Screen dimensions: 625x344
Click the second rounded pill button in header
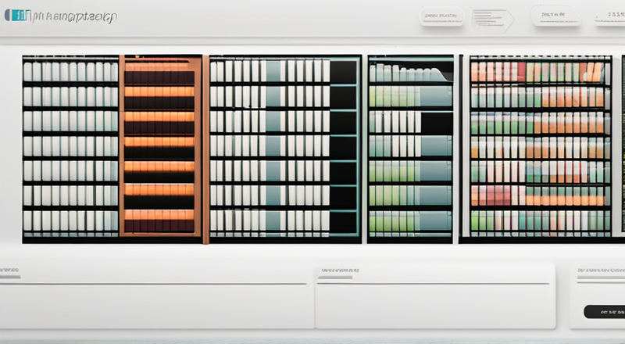pyautogui.click(x=555, y=16)
